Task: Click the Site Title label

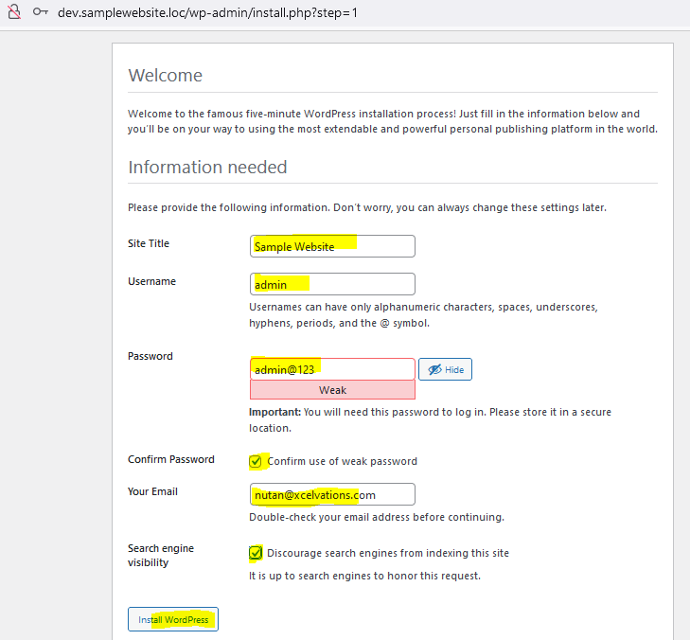Action: [x=149, y=243]
